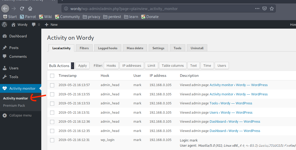
Task: Switch to the Logged hooks tab
Action: 108,48
